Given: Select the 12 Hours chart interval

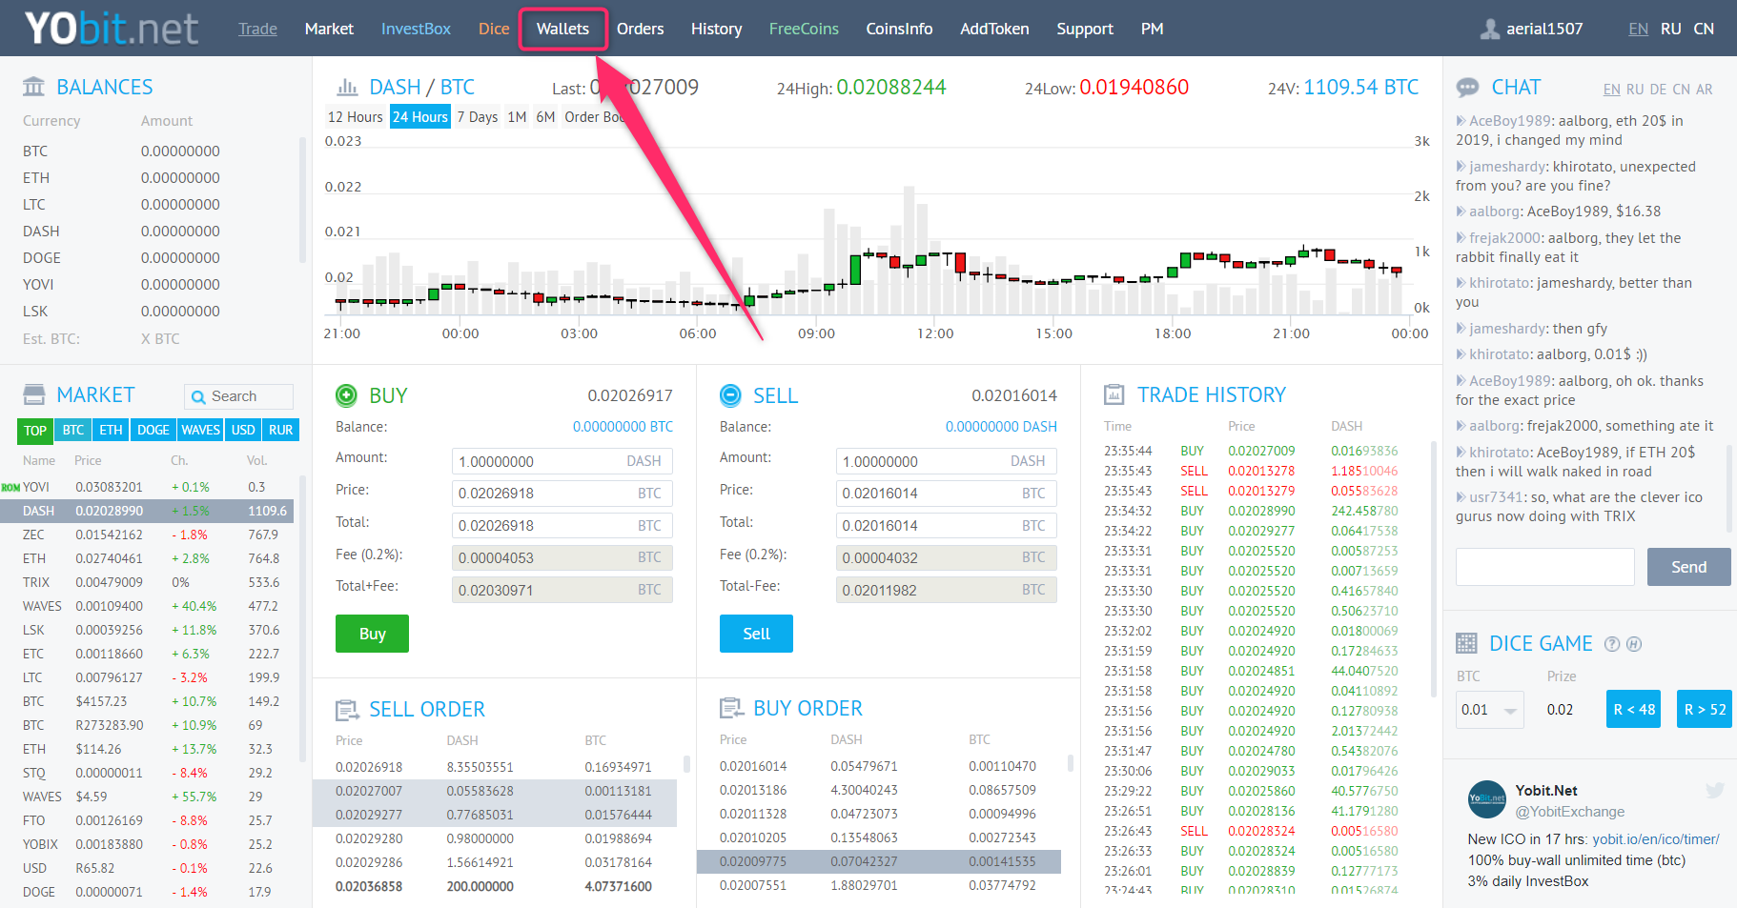Looking at the screenshot, I should tap(355, 117).
